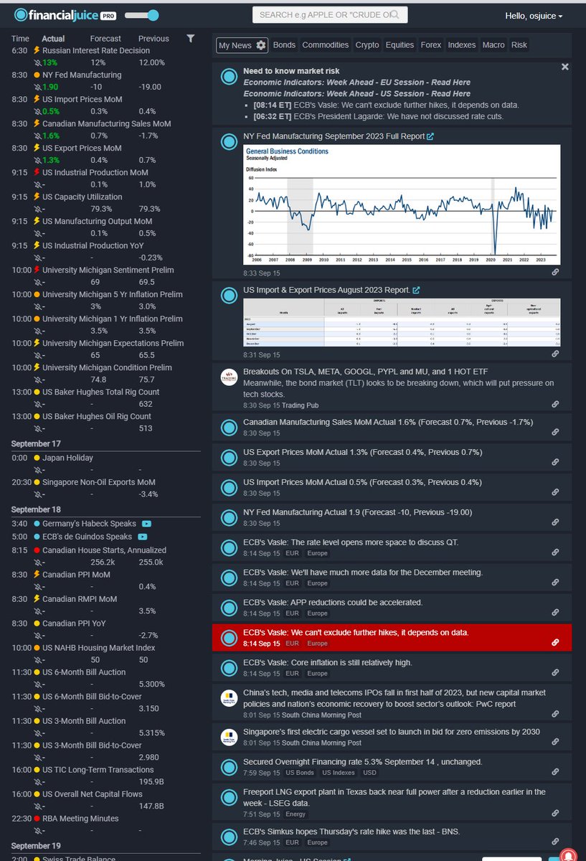The image size is (586, 861).
Task: Flip the theme toggle switch beside the logo
Action: click(141, 15)
